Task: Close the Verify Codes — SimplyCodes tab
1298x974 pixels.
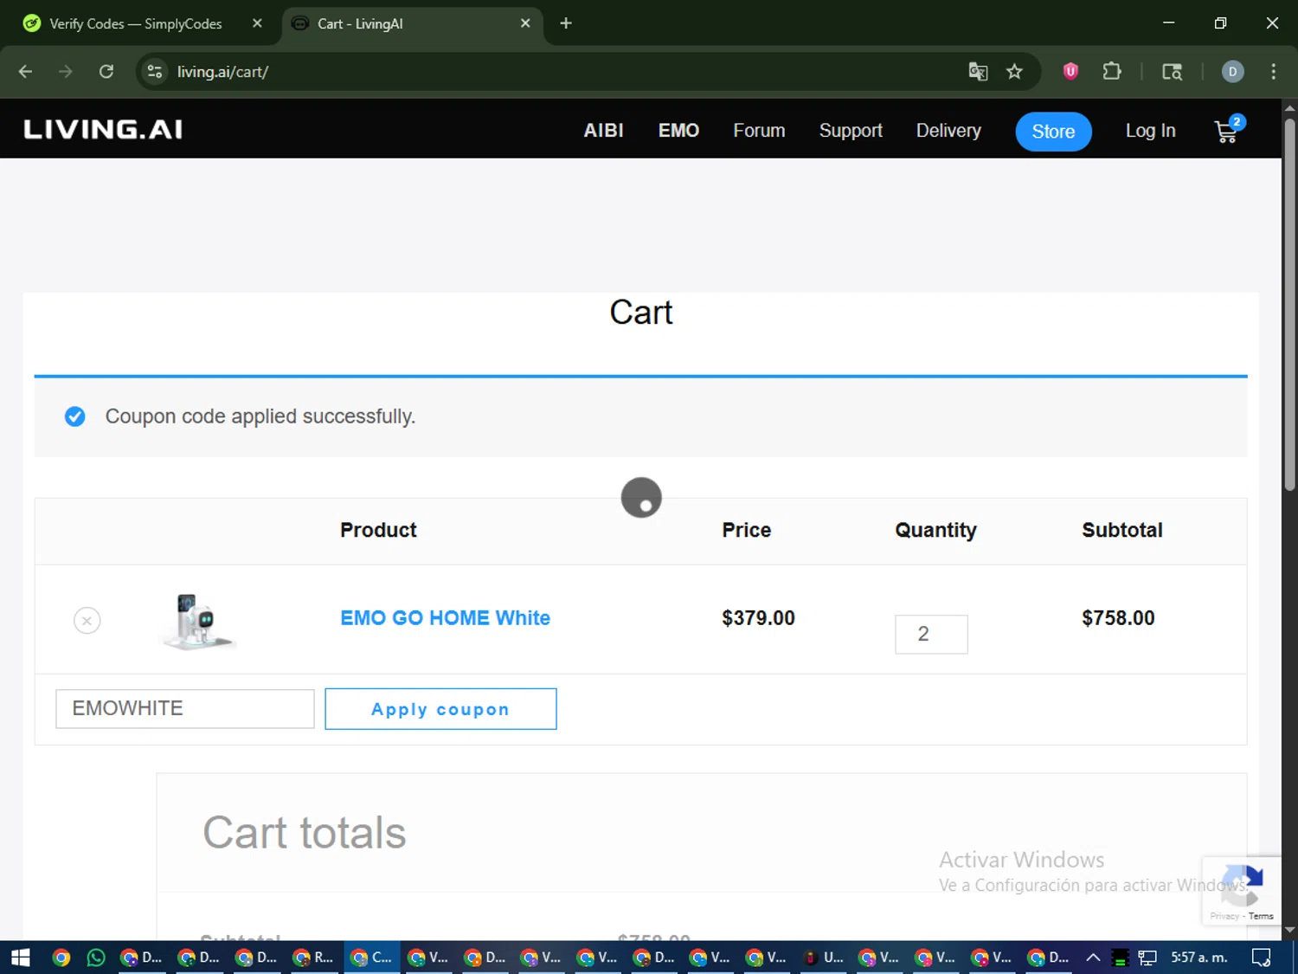Action: tap(257, 23)
